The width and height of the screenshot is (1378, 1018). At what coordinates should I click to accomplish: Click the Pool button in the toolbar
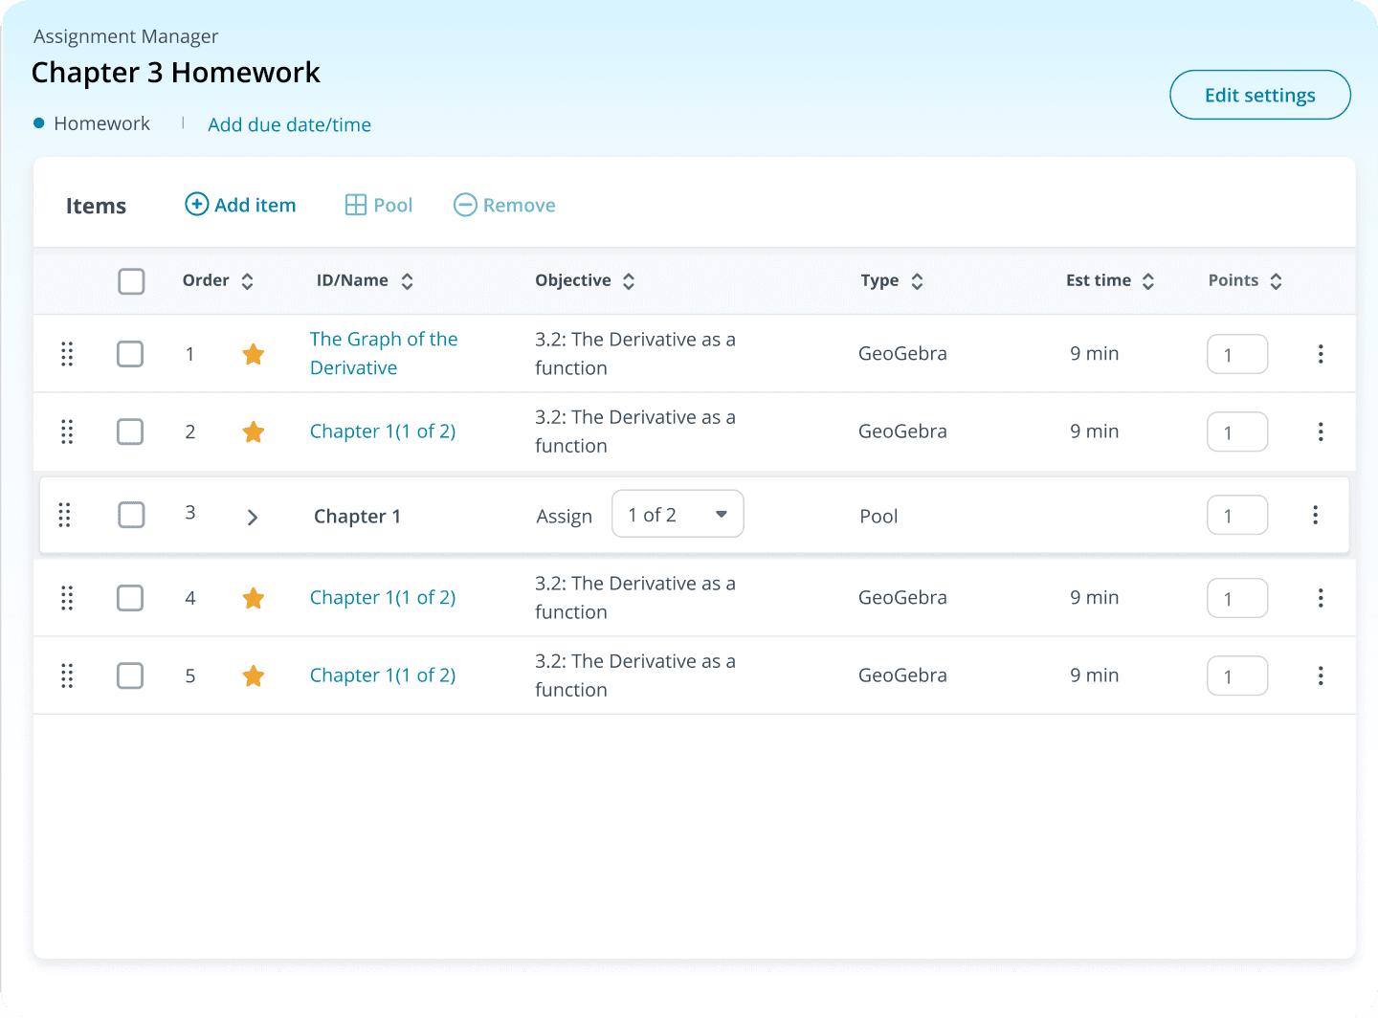pyautogui.click(x=379, y=205)
